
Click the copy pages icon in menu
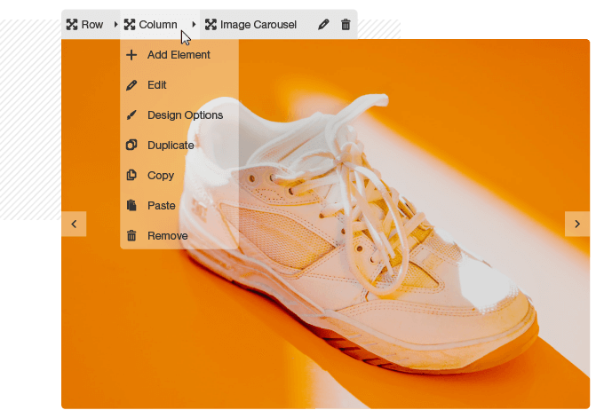click(131, 175)
